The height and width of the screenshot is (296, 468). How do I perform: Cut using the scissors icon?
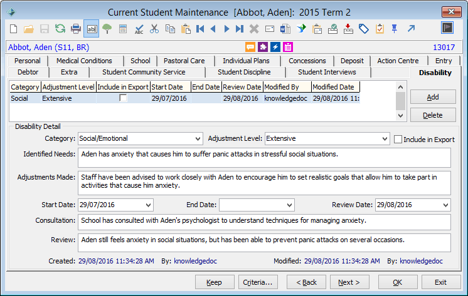(154, 29)
